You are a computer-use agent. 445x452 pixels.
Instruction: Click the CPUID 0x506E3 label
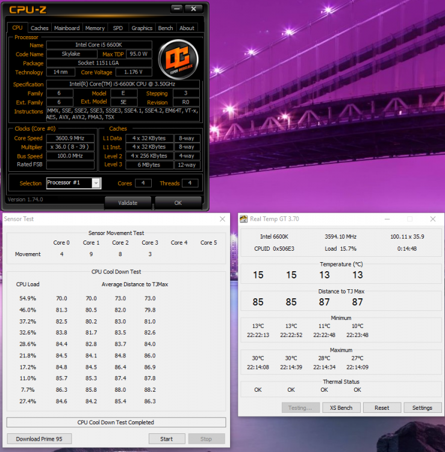pos(274,249)
